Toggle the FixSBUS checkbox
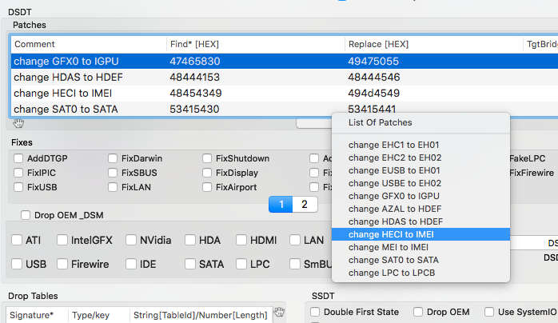This screenshot has width=558, height=323. click(113, 173)
